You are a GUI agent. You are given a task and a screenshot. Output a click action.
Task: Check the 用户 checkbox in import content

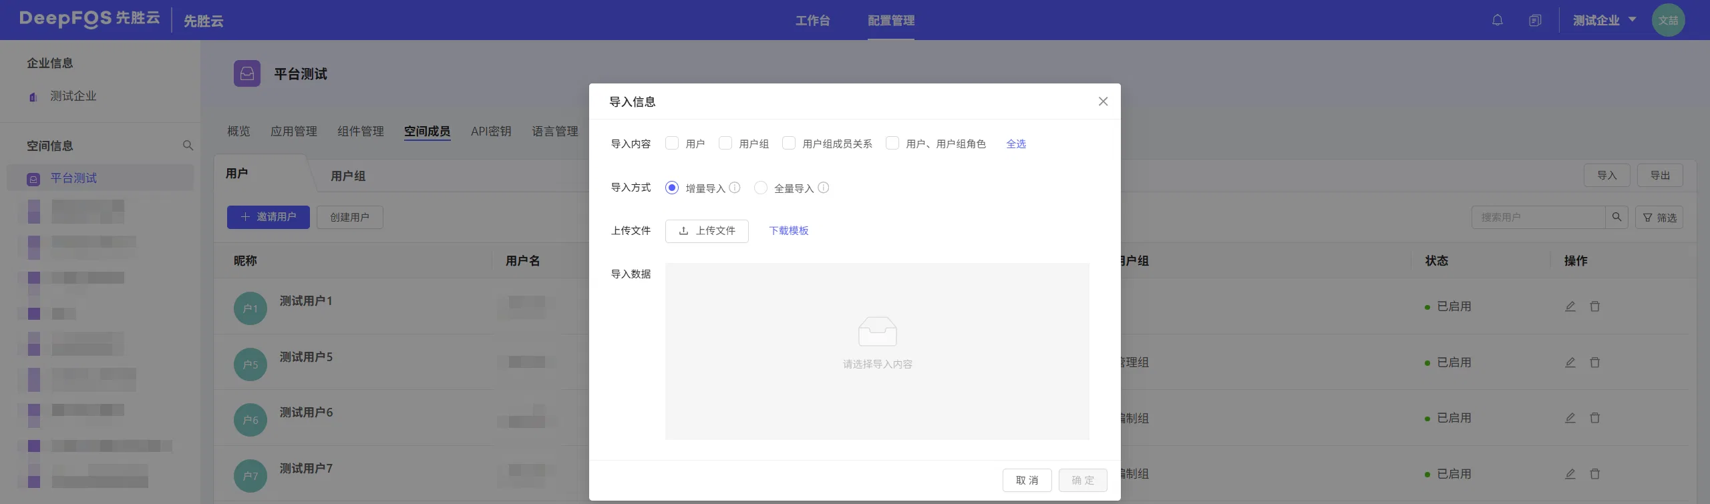click(x=672, y=143)
